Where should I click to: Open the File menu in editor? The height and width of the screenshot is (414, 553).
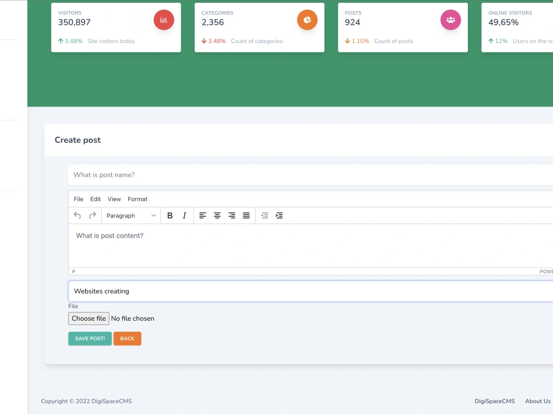[x=79, y=199]
